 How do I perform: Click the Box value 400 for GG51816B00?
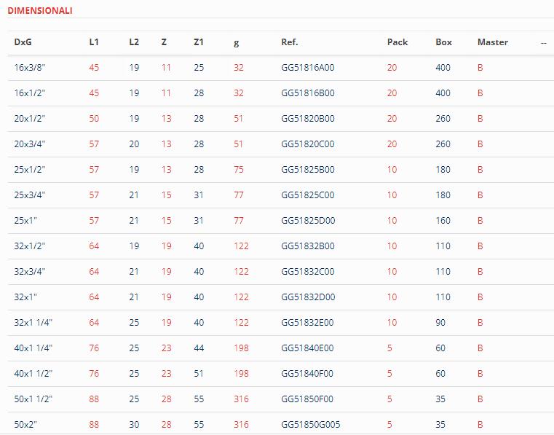point(443,93)
